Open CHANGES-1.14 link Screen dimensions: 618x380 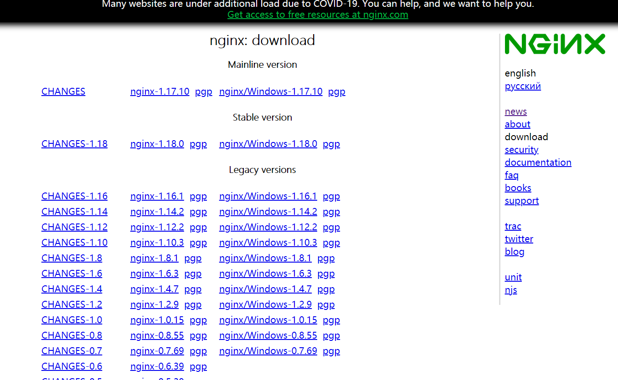click(x=74, y=212)
